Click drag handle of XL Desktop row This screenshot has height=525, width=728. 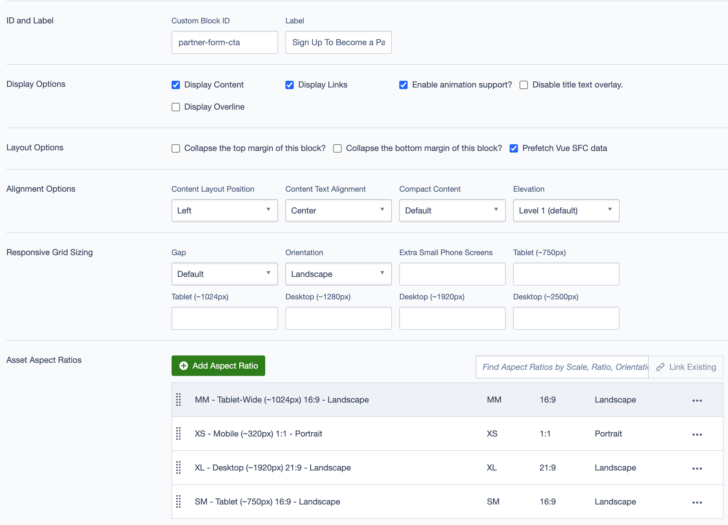click(178, 468)
